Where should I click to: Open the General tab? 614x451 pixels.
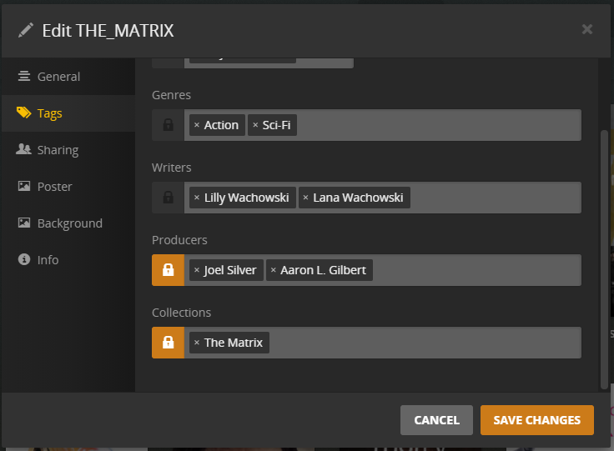[x=68, y=77]
